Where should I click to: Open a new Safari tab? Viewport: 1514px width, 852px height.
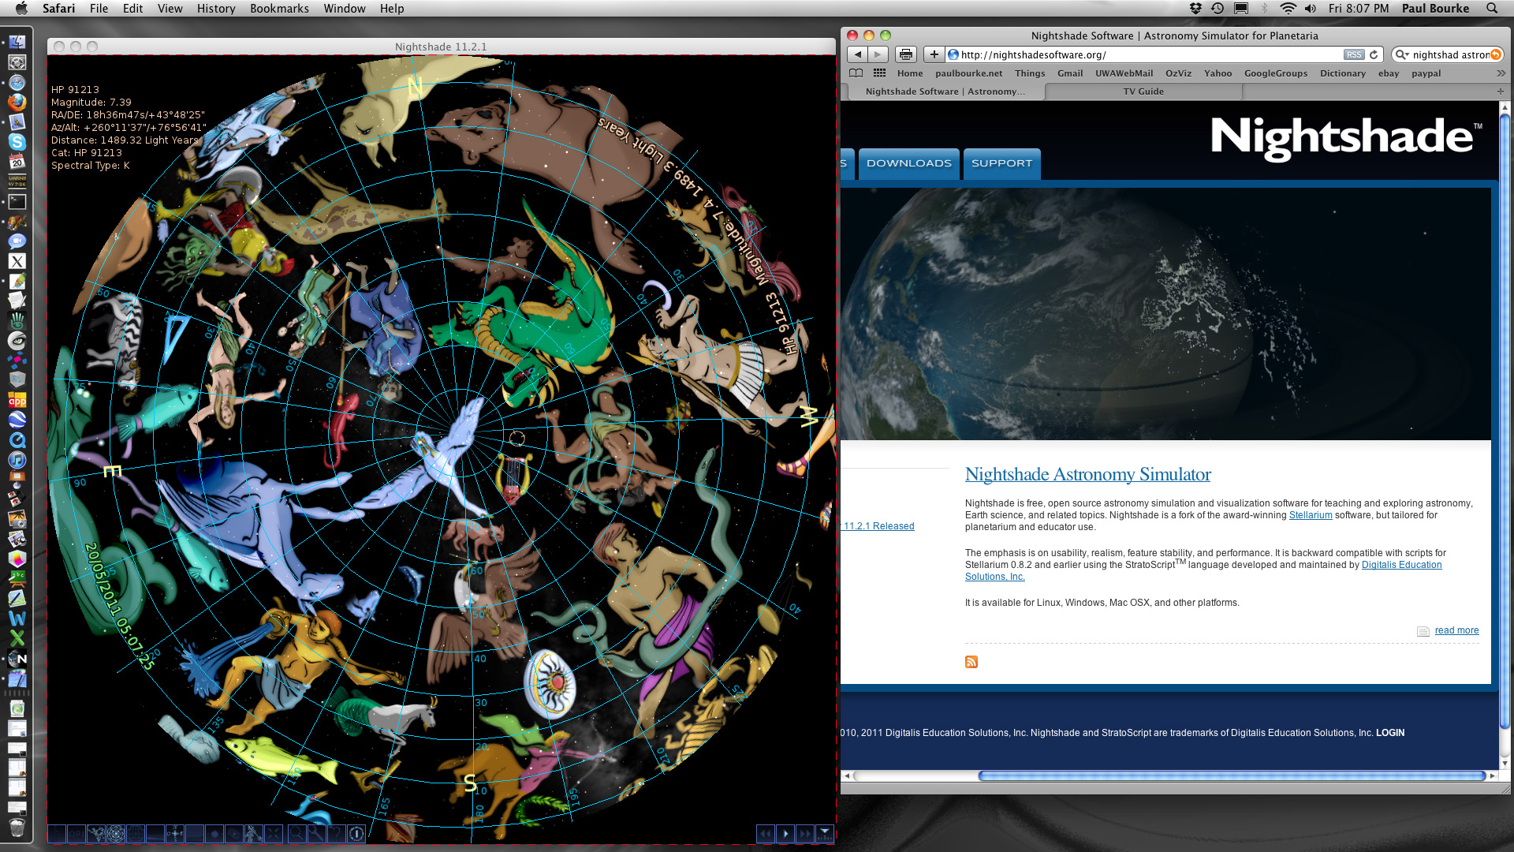click(x=1500, y=92)
